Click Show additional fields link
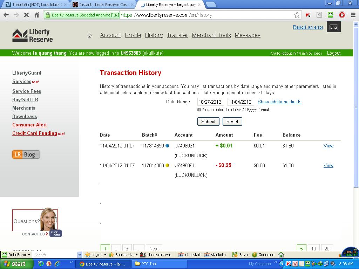Image resolution: width=359 pixels, height=269 pixels. pyautogui.click(x=279, y=102)
